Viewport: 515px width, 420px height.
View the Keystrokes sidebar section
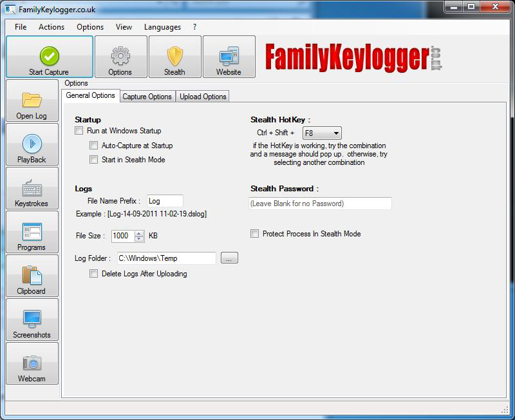pos(32,188)
